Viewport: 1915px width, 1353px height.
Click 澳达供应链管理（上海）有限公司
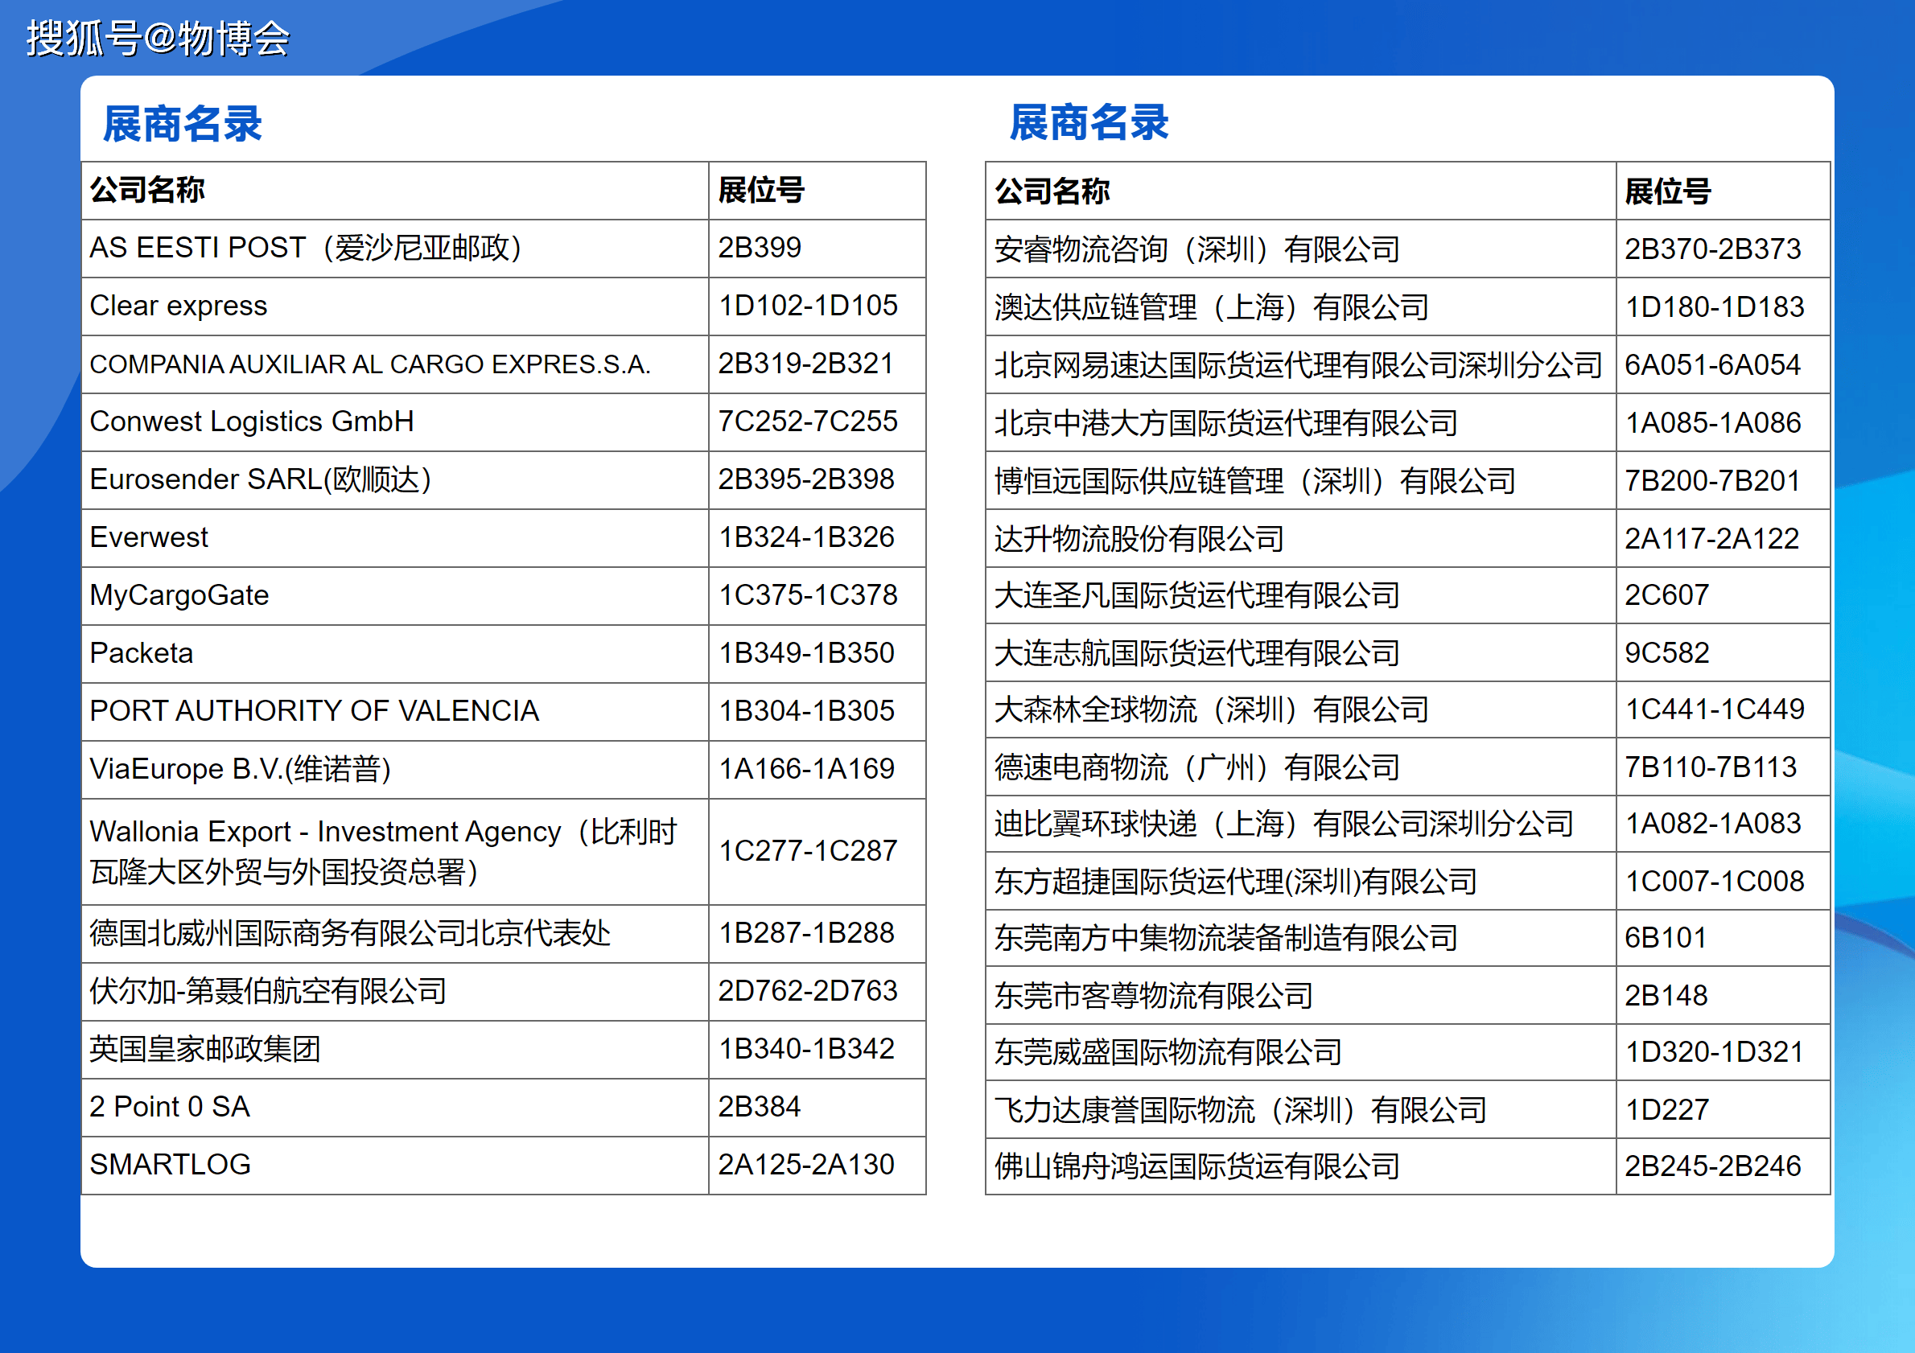[x=1211, y=307]
